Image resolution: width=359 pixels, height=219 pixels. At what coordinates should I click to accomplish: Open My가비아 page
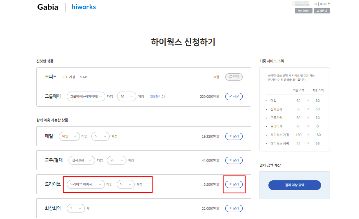[304, 11]
